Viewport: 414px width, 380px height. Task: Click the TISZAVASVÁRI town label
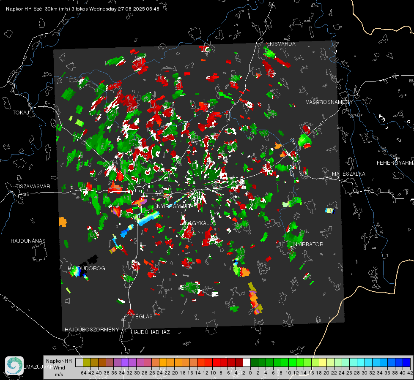(33, 187)
